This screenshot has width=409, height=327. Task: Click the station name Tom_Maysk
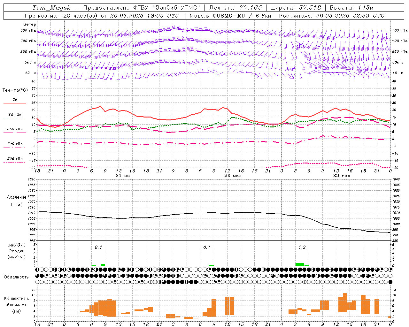click(x=51, y=8)
